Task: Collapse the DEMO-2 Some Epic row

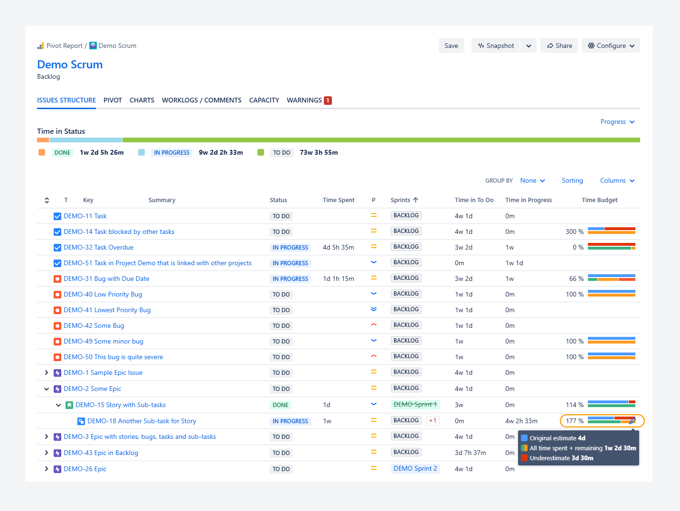Action: [x=46, y=389]
